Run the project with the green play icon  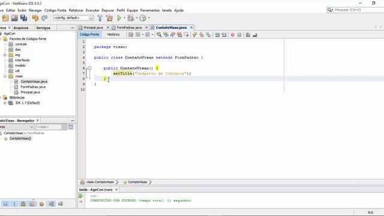point(119,18)
